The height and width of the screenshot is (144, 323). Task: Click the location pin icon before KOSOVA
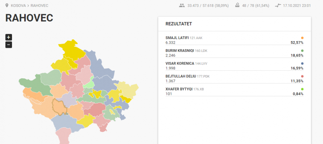pyautogui.click(x=7, y=5)
